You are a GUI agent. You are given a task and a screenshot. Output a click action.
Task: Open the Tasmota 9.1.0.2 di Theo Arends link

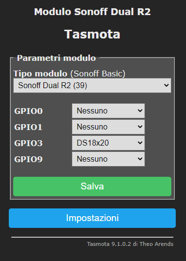(x=130, y=244)
